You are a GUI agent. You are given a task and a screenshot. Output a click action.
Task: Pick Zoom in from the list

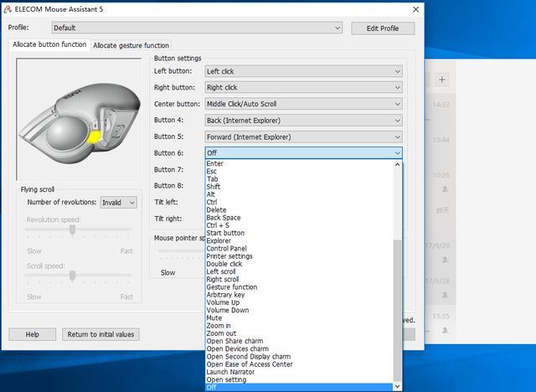tap(219, 326)
